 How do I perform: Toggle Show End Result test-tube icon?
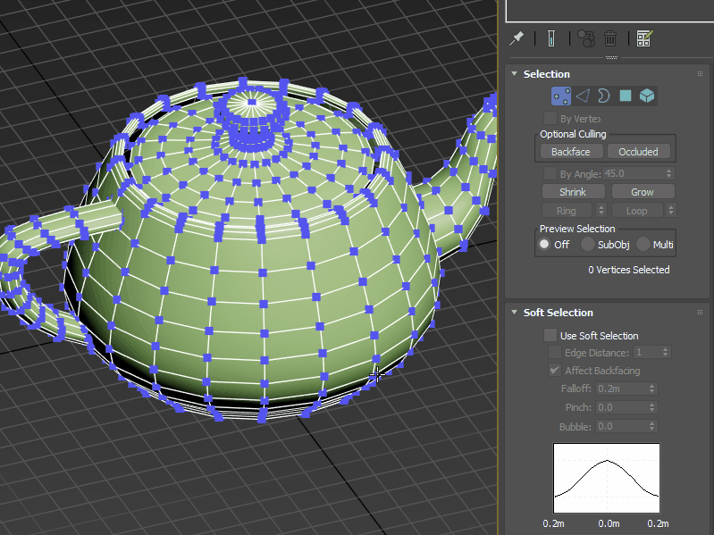click(551, 38)
